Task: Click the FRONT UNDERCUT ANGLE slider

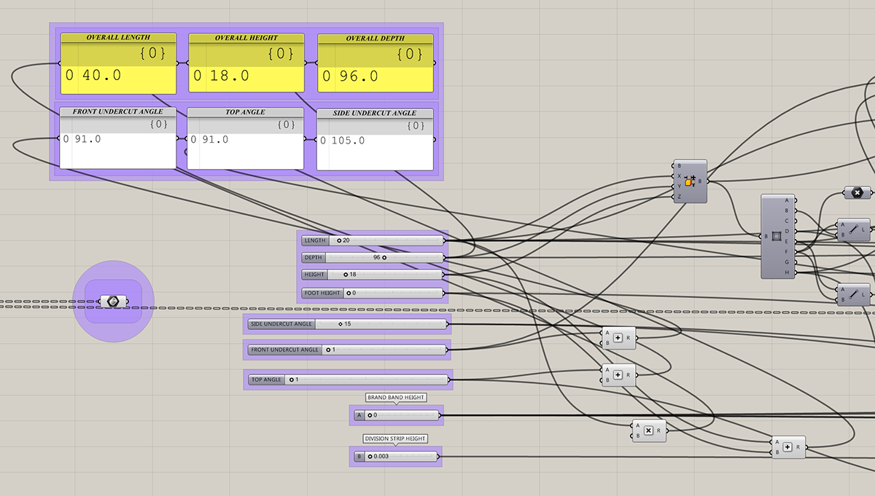Action: pyautogui.click(x=347, y=350)
